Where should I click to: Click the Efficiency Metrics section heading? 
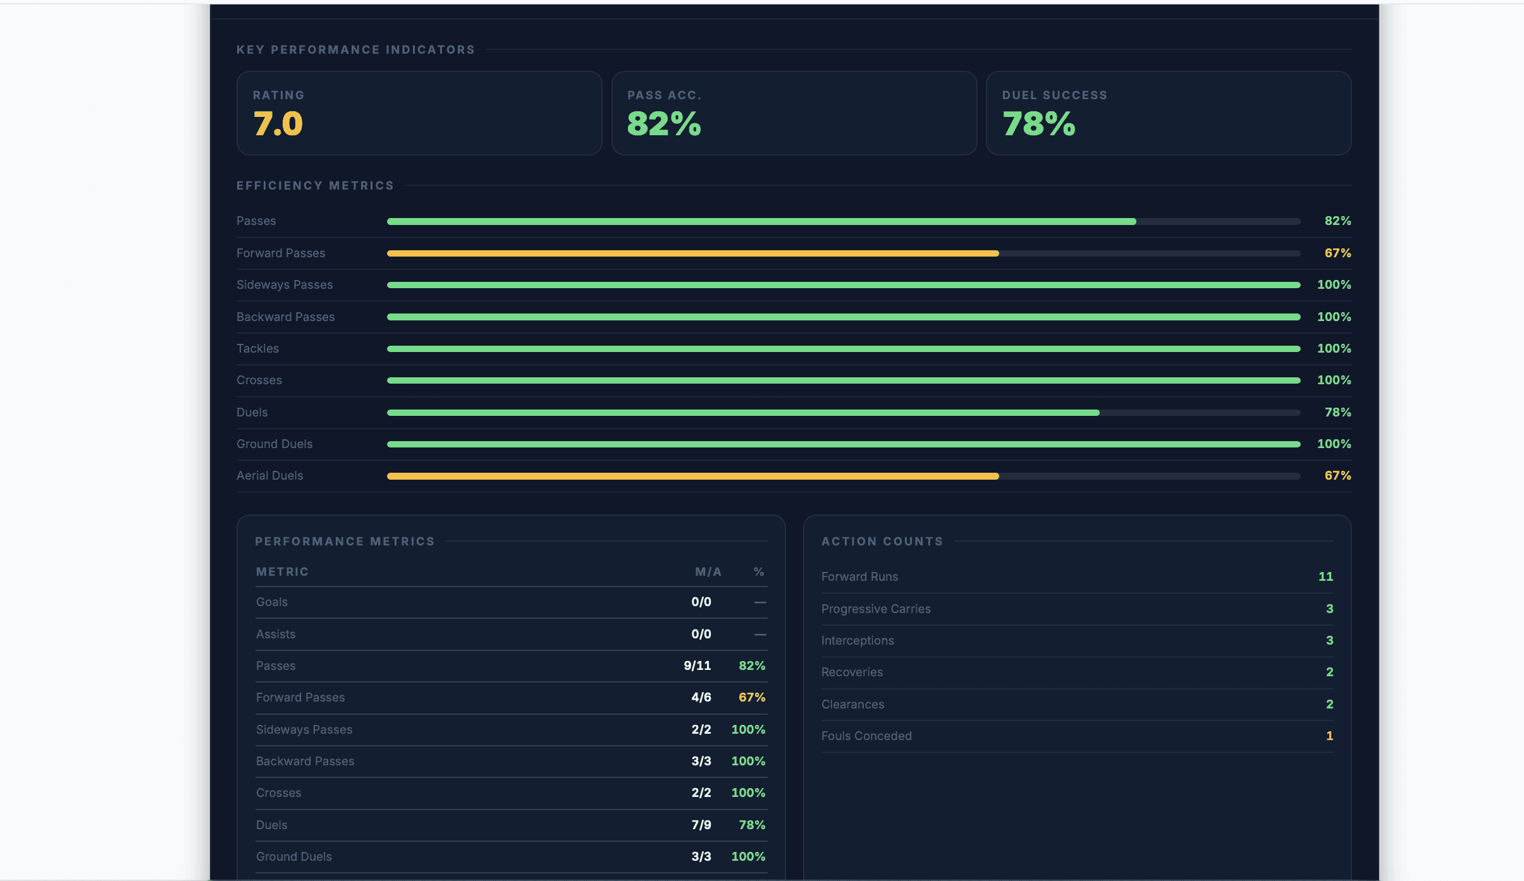coord(315,186)
